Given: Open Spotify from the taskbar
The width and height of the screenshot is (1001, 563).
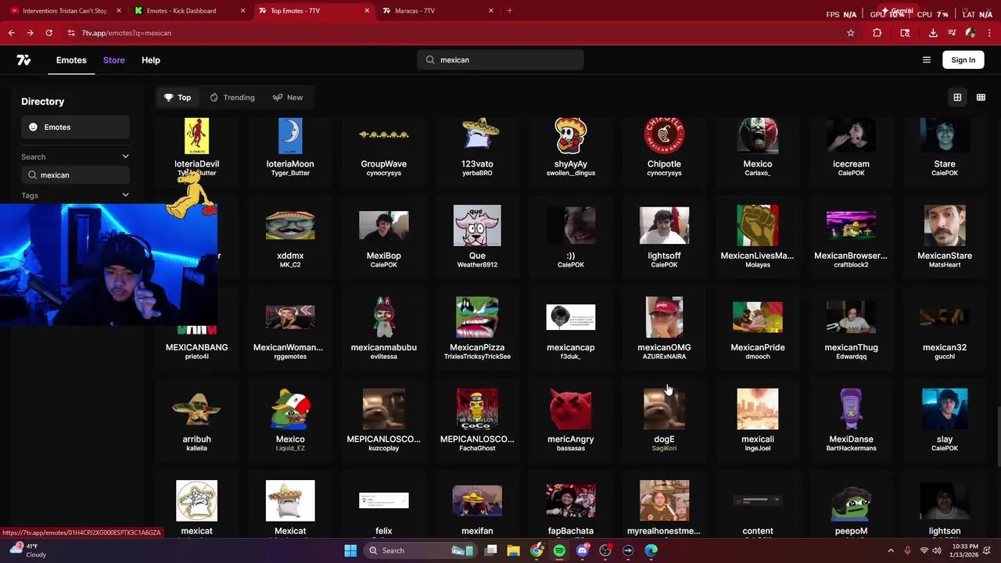Looking at the screenshot, I should (x=559, y=550).
